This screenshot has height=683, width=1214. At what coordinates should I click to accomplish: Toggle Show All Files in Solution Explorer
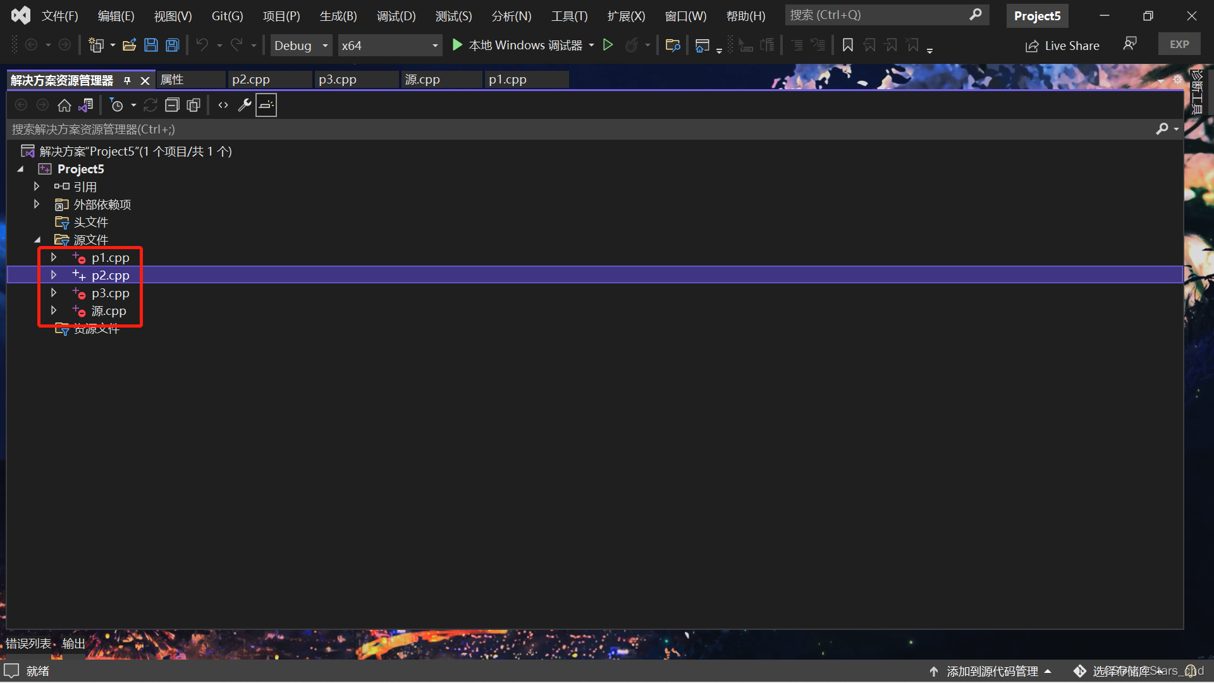(193, 105)
